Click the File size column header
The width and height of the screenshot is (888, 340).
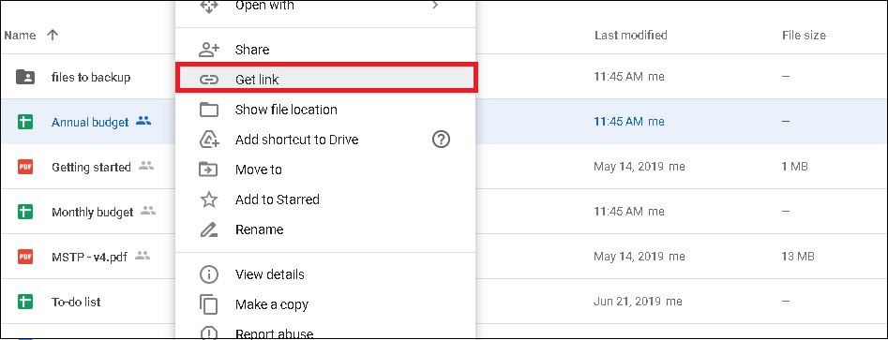tap(804, 35)
